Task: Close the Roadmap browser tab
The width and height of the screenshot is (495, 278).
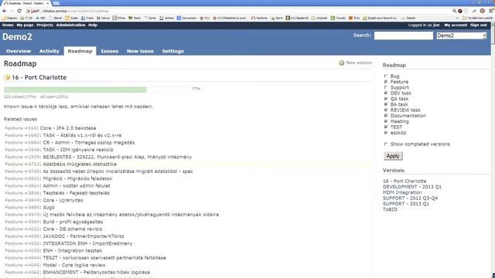Action: pyautogui.click(x=48, y=3)
